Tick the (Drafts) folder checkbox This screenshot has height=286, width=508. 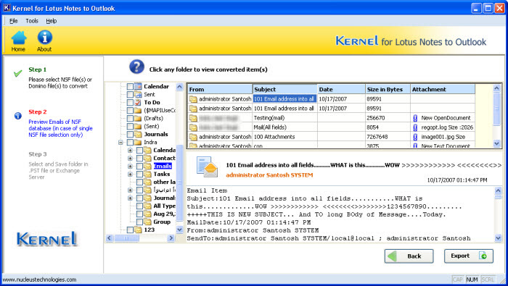pyautogui.click(x=130, y=118)
